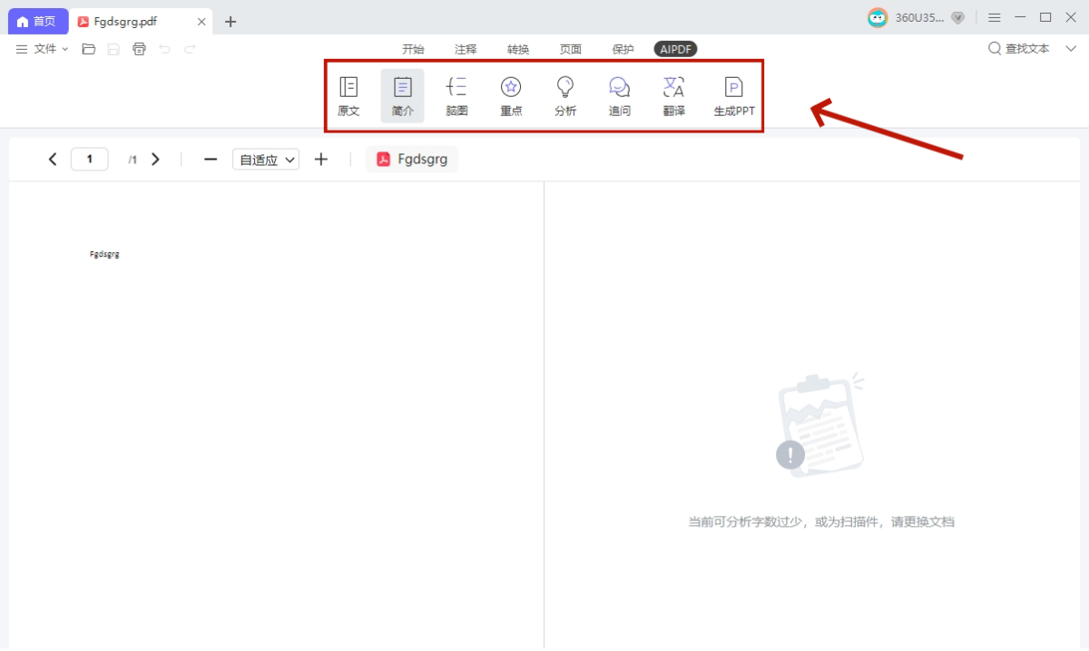The height and width of the screenshot is (651, 1089).
Task: Click the print icon
Action: tap(139, 49)
